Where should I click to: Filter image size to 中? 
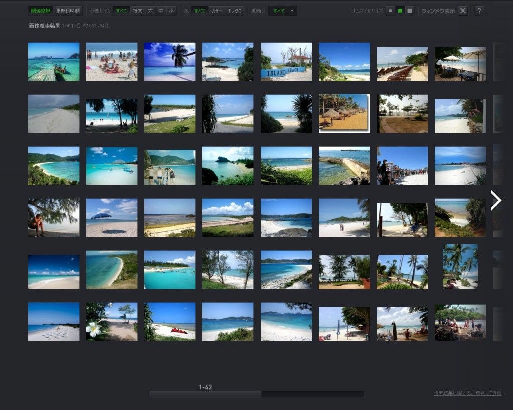click(x=161, y=11)
